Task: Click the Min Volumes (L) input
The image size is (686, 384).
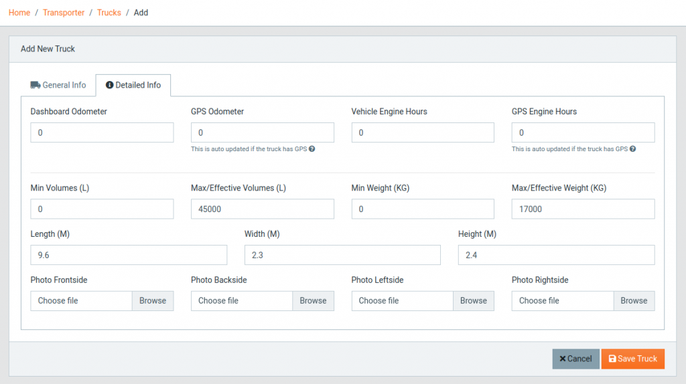Action: pyautogui.click(x=102, y=209)
